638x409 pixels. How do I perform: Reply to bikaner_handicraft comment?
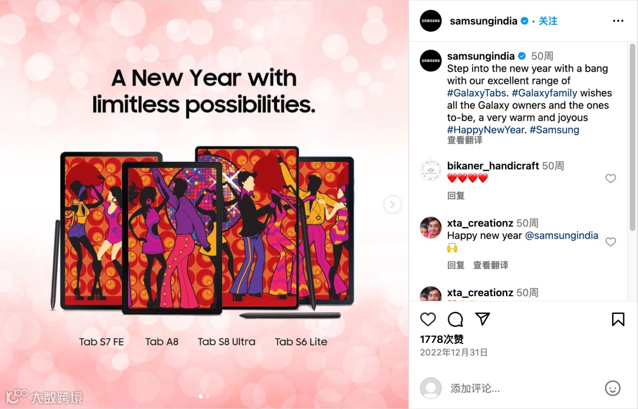click(x=455, y=196)
